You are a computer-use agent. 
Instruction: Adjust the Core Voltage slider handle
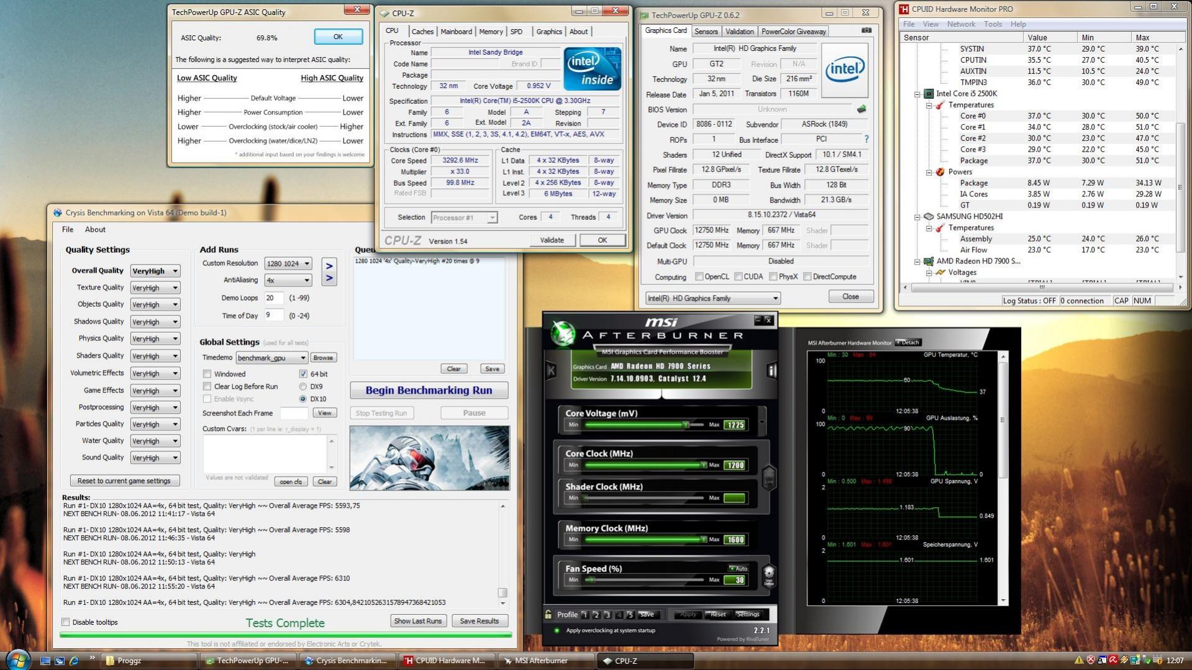pyautogui.click(x=686, y=425)
